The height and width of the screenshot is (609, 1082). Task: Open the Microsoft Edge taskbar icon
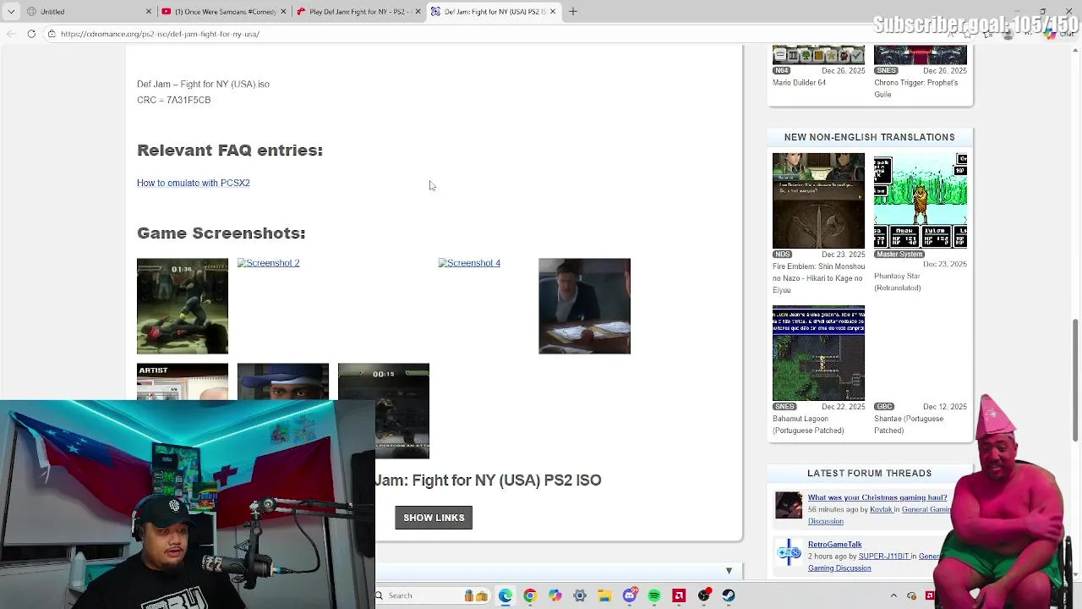coord(505,595)
